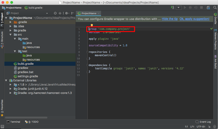Click the project panel horizontal scrollbar

(x=26, y=117)
